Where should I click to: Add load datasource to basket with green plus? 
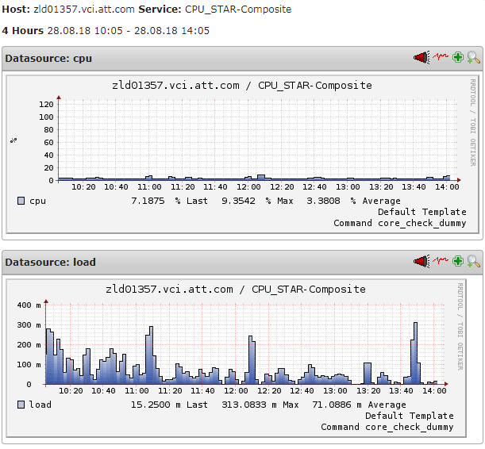[x=458, y=261]
